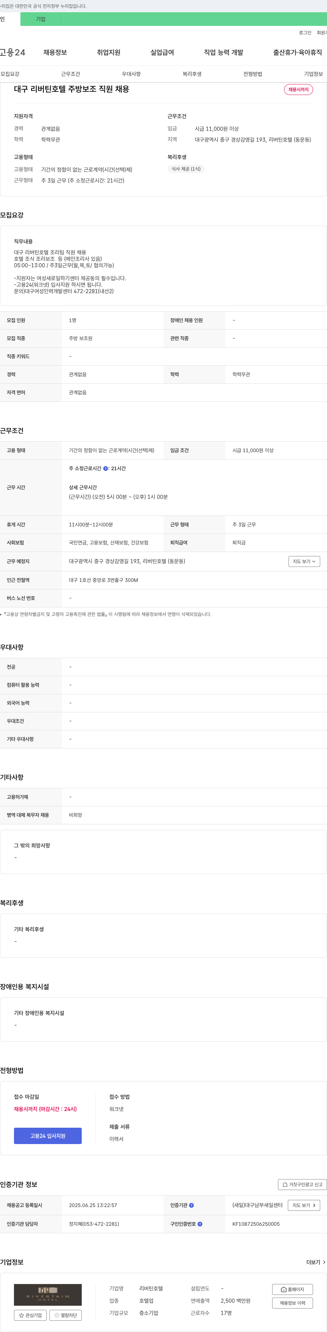Click the help icon beside 주 소정근로시간
Screen dimensions: 327x1332
point(106,469)
